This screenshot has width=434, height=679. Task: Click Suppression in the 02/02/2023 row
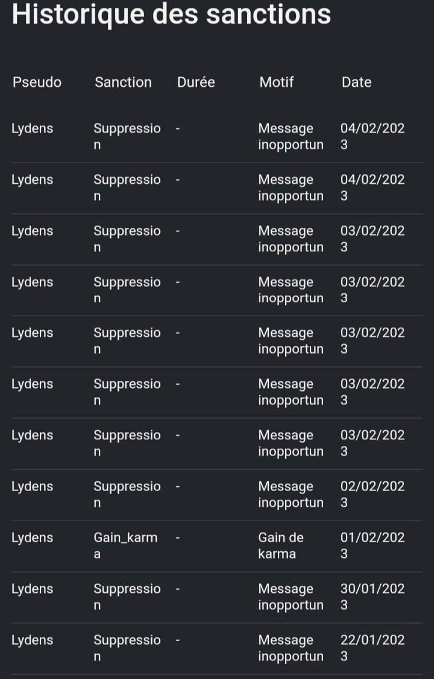click(127, 495)
